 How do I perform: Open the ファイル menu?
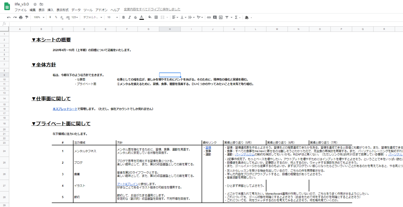point(20,10)
